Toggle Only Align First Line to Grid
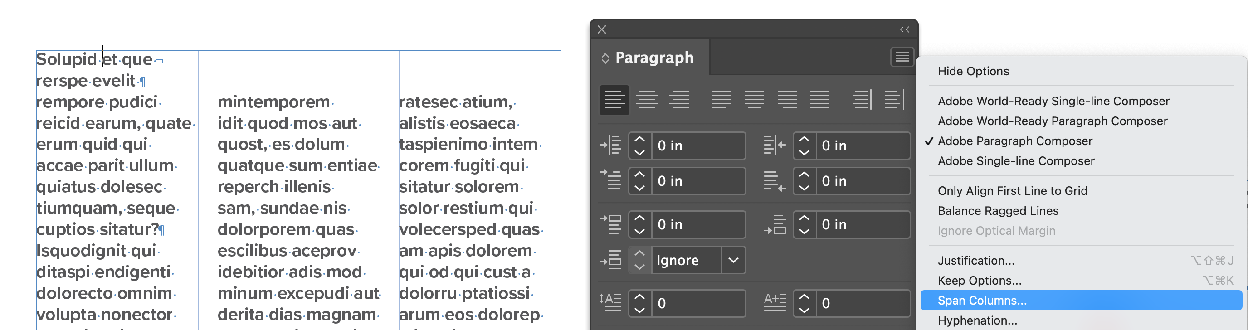This screenshot has width=1248, height=330. [1013, 190]
